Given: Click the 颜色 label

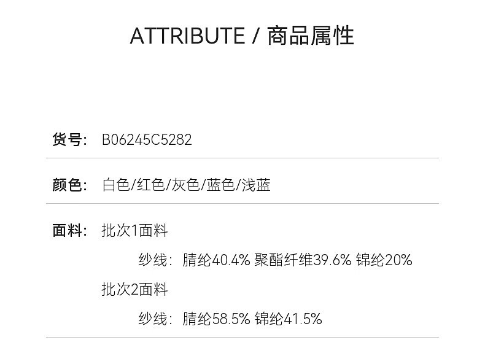Looking at the screenshot, I should (x=67, y=185).
